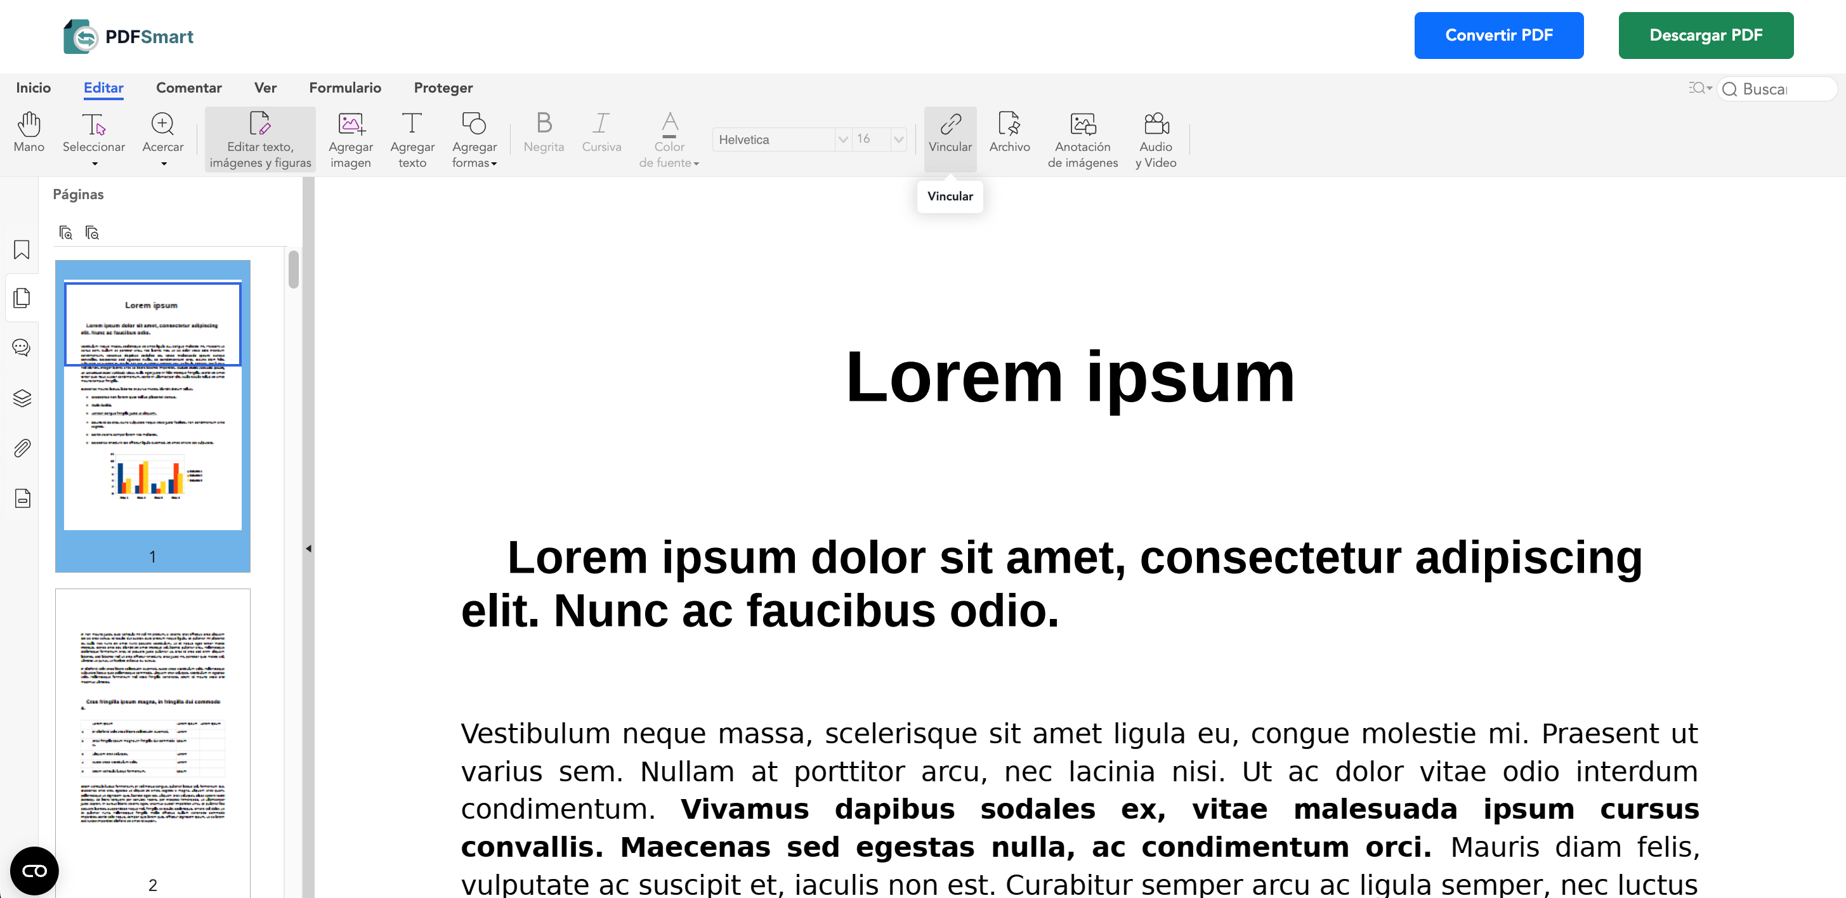Image resolution: width=1846 pixels, height=898 pixels.
Task: Select the Archivo attachment tool
Action: click(x=1009, y=133)
